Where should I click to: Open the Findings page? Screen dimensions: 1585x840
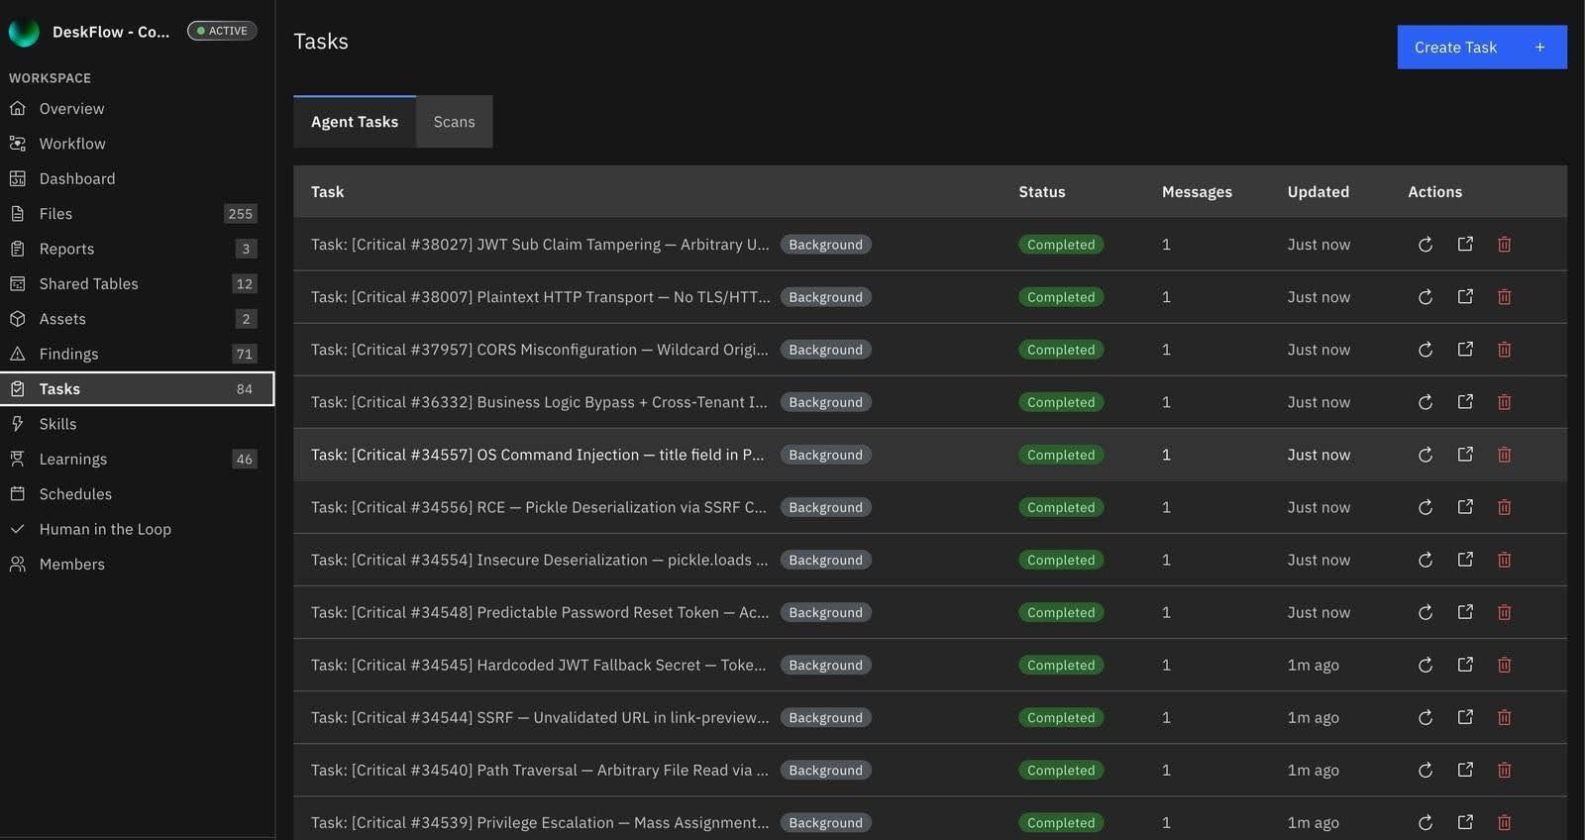click(x=137, y=354)
